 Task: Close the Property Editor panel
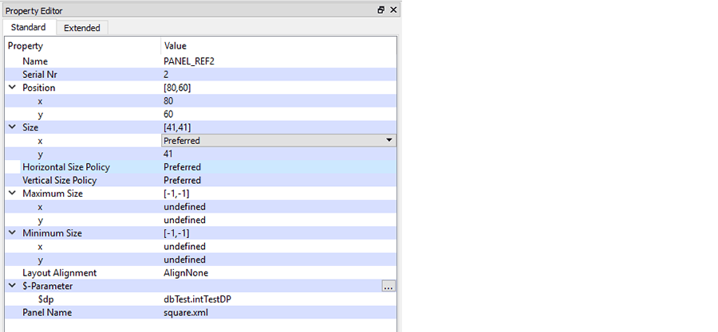point(393,10)
